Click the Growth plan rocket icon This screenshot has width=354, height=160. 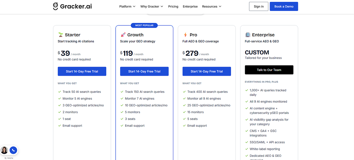123,35
